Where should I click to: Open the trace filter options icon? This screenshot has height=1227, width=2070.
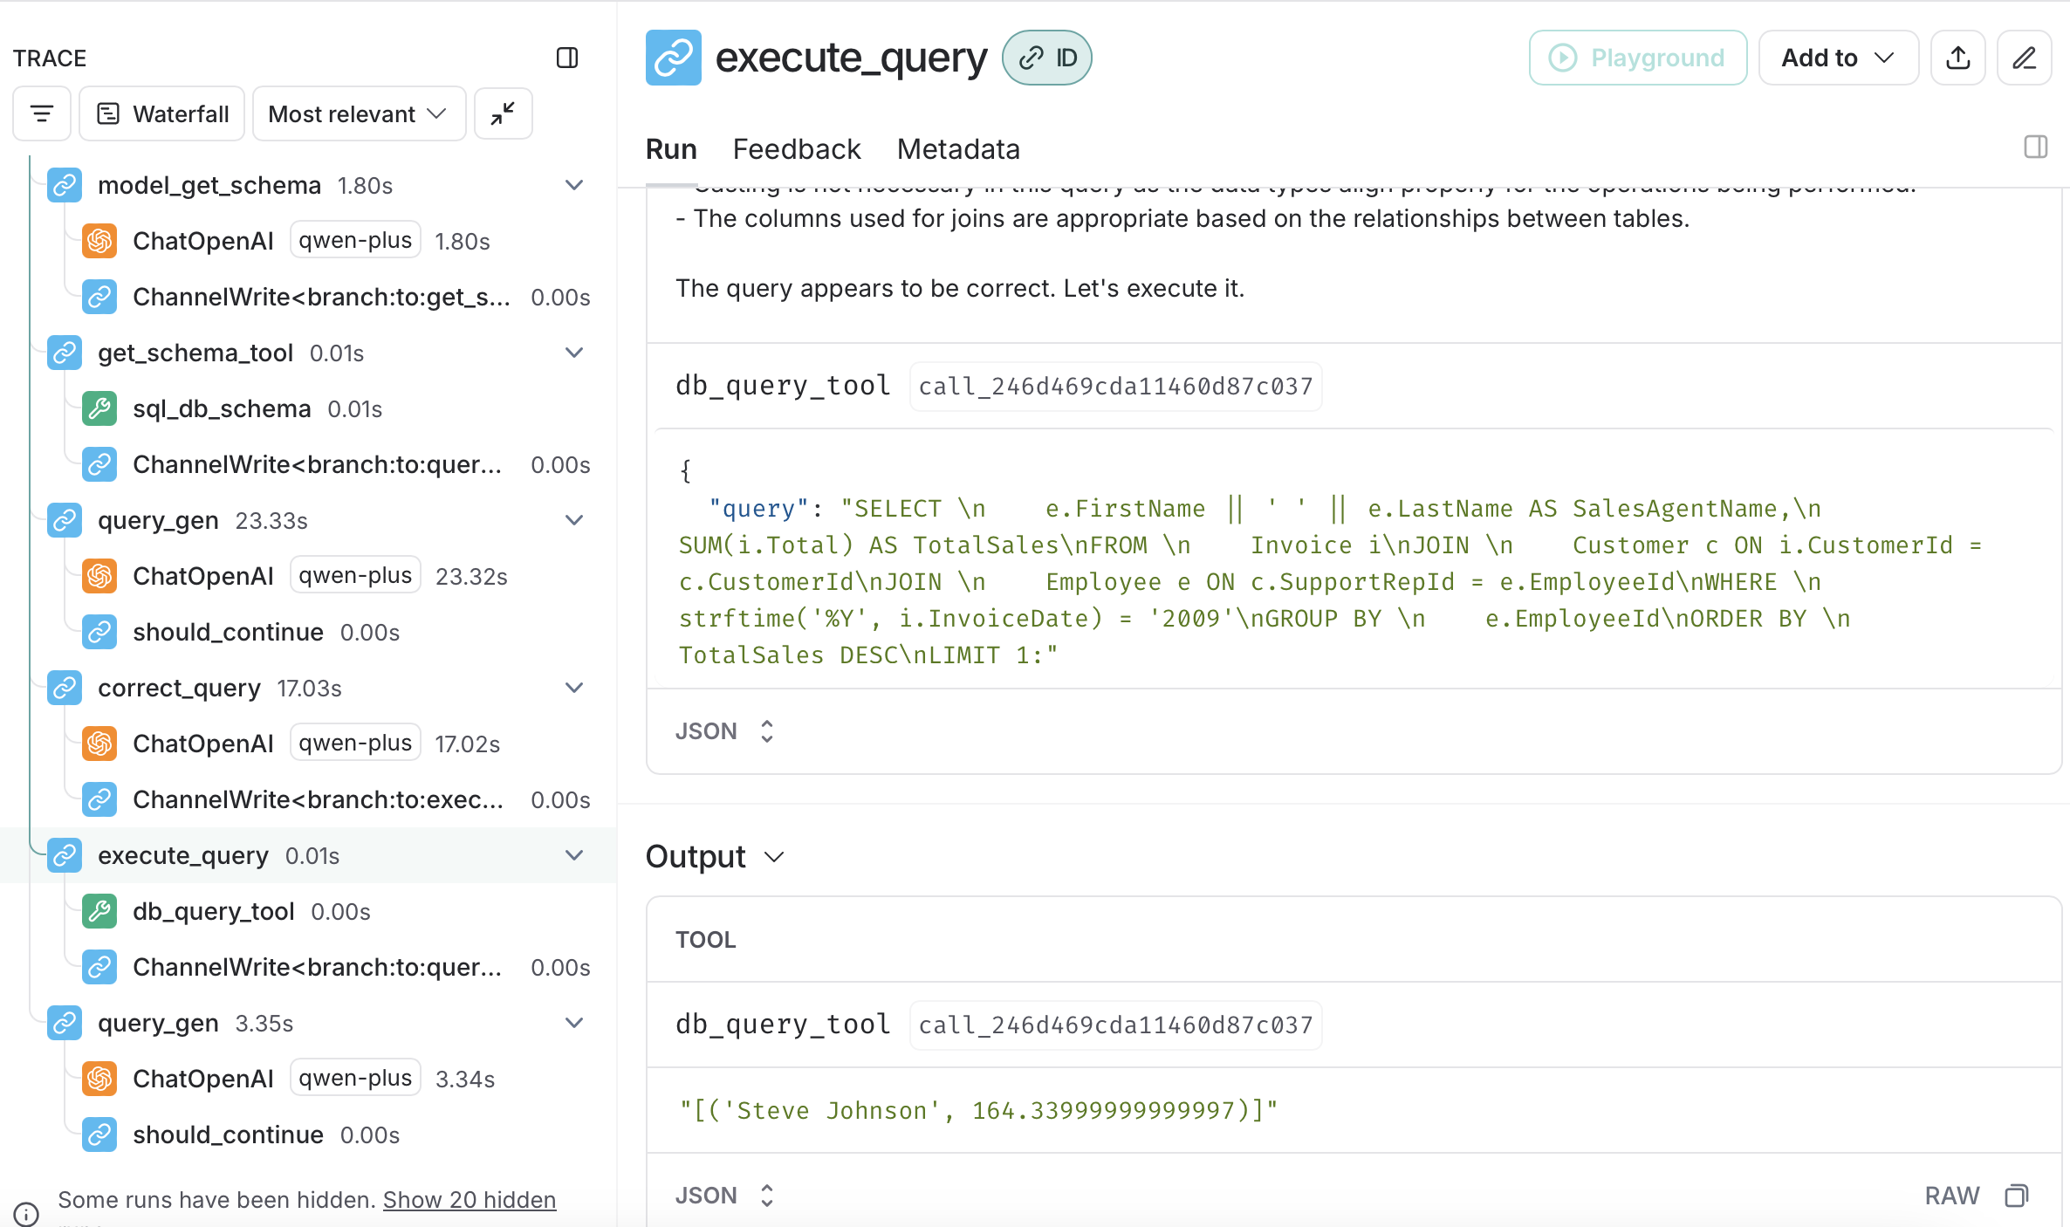tap(41, 113)
